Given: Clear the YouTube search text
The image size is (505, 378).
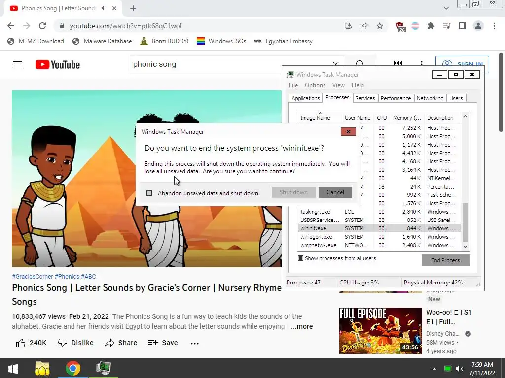Looking at the screenshot, I should [336, 64].
